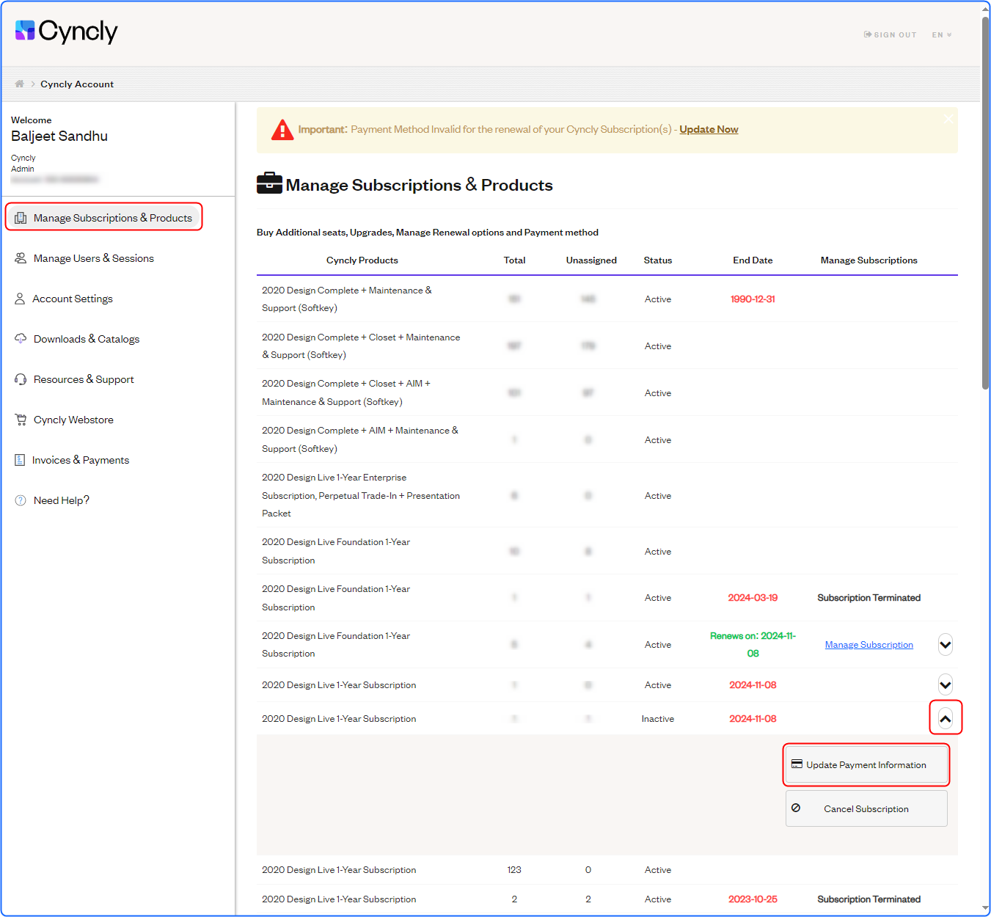Click the Cyncly logo
The width and height of the screenshot is (991, 917).
point(66,31)
